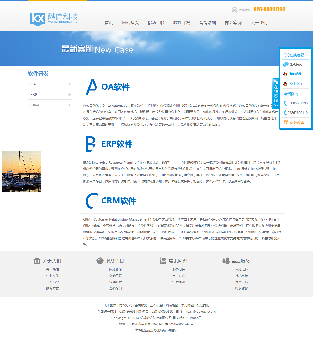Screen dimensions: 313x343
Task: Open the 网站地图 footer link
Action: (x=172, y=305)
